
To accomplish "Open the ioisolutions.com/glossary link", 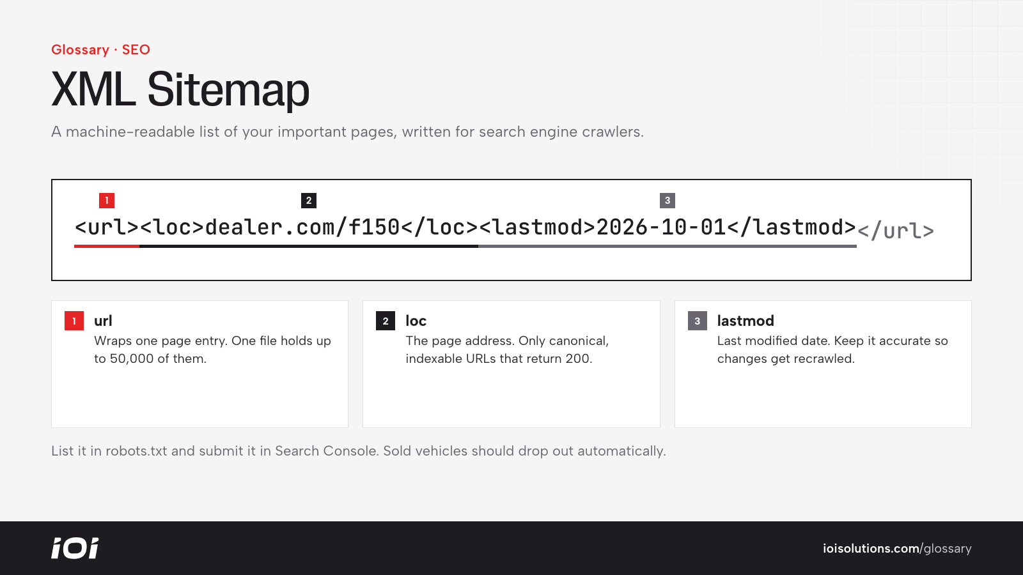I will (897, 548).
